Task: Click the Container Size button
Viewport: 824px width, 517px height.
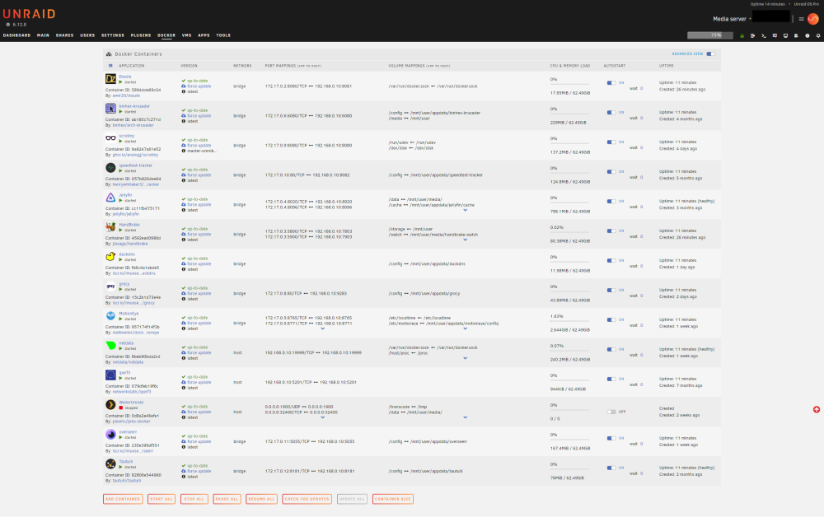Action: [x=393, y=499]
